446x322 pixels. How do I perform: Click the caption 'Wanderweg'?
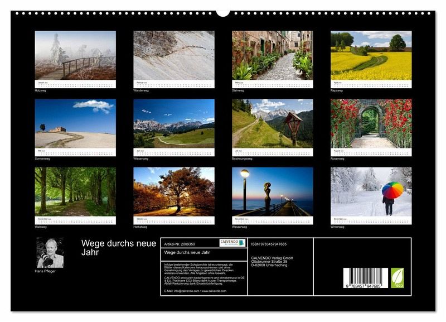pos(141,90)
